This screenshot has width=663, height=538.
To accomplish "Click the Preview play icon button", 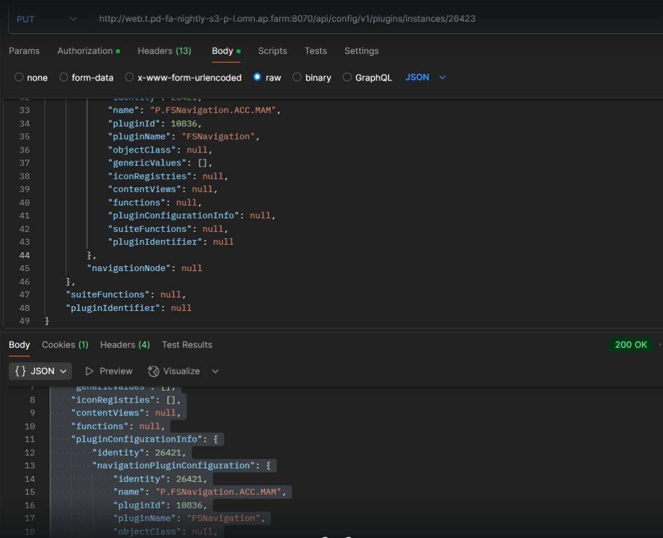I will [x=90, y=371].
